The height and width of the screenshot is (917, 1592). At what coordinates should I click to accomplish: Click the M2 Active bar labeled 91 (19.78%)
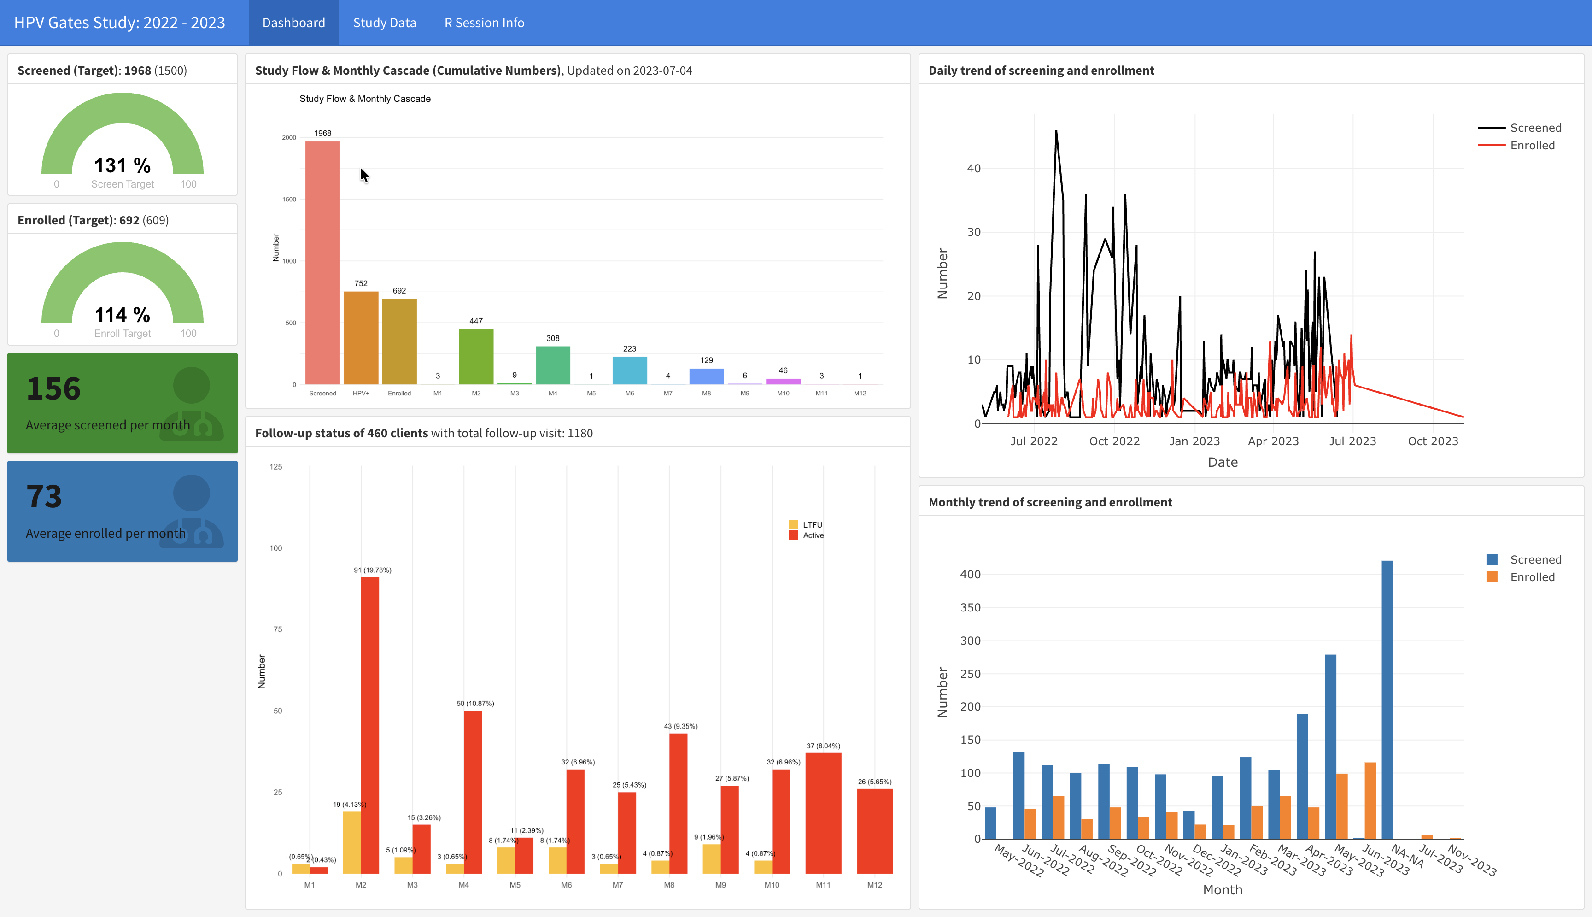click(x=370, y=725)
